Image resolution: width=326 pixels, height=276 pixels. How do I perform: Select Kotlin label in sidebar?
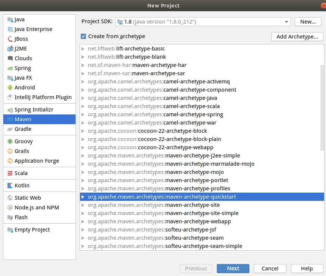(22, 185)
